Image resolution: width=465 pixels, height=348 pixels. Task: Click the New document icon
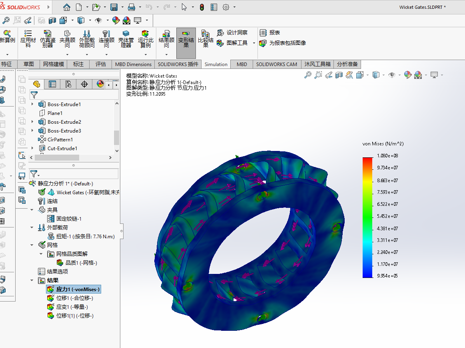(79, 7)
